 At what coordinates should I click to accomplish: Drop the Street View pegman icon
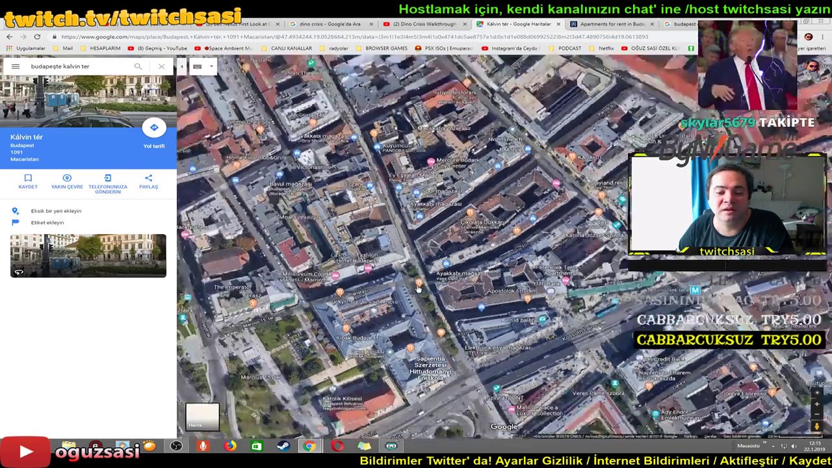pyautogui.click(x=817, y=426)
